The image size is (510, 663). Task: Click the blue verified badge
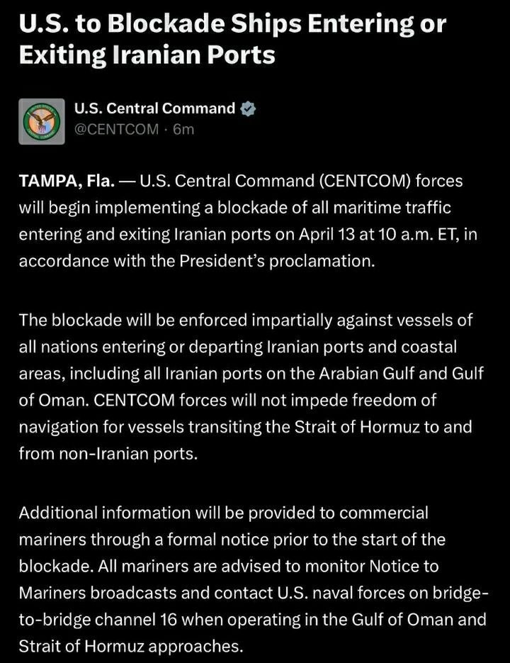click(x=248, y=109)
